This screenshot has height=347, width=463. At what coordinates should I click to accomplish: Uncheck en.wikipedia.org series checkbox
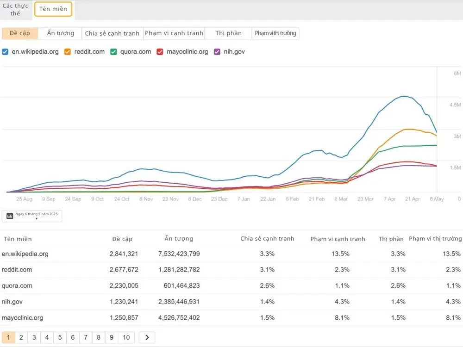coord(5,52)
